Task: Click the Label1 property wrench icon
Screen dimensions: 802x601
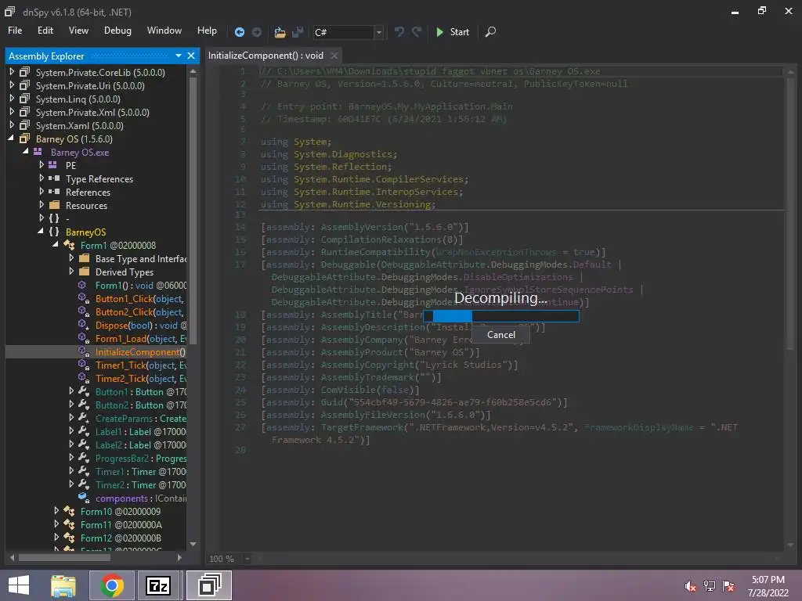Action: (84, 431)
